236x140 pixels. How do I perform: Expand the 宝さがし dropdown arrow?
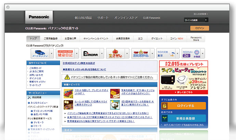[x=127, y=53]
